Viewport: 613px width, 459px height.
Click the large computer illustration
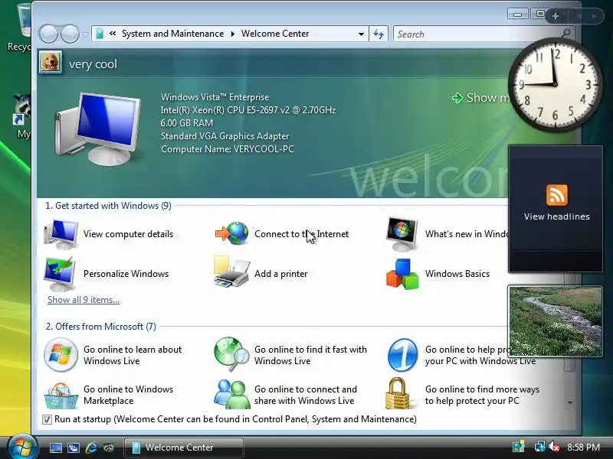click(x=98, y=129)
